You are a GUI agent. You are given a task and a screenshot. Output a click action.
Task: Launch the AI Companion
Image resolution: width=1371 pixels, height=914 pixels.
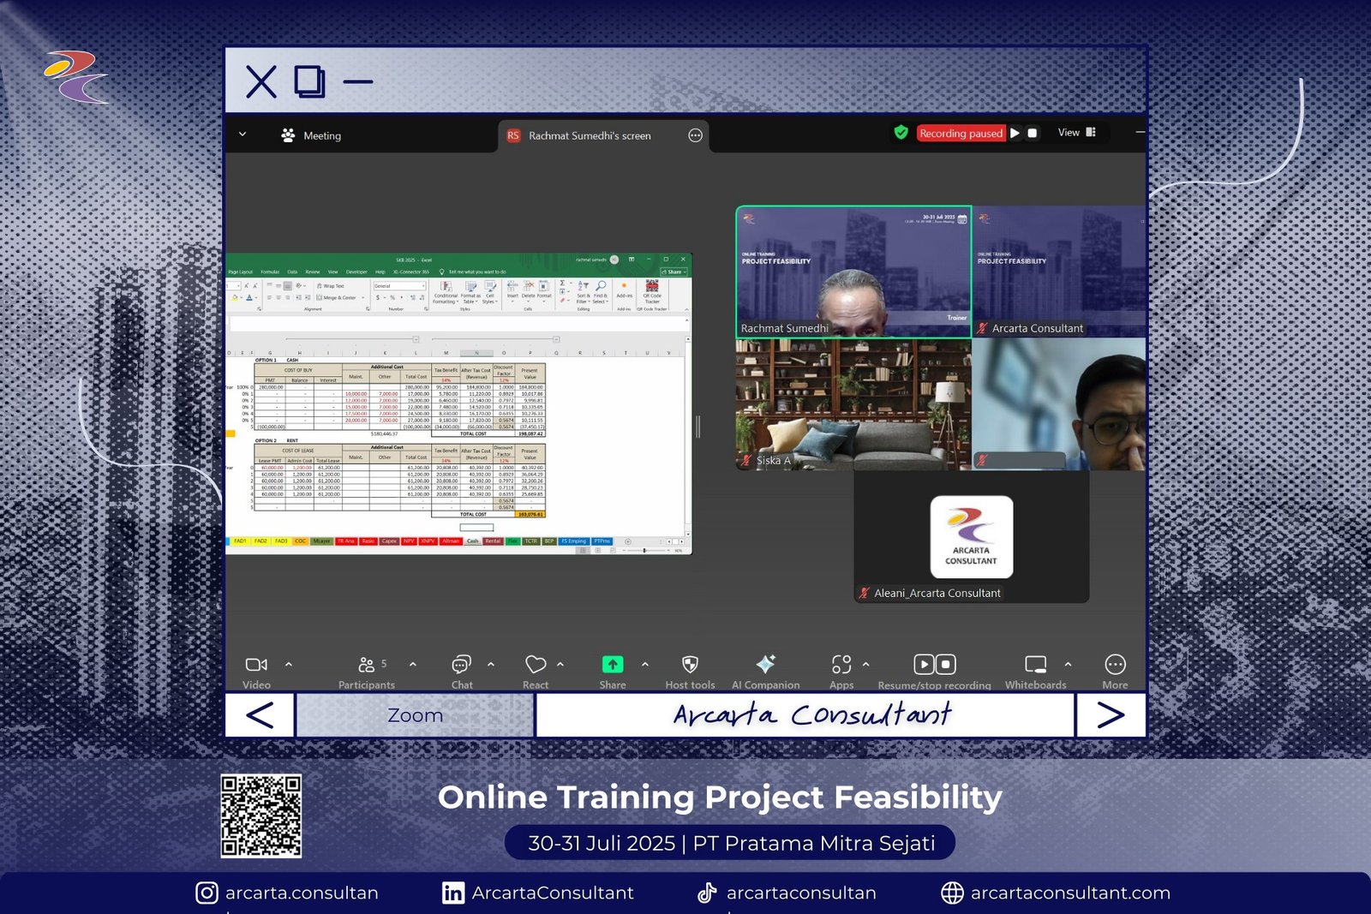tap(765, 665)
